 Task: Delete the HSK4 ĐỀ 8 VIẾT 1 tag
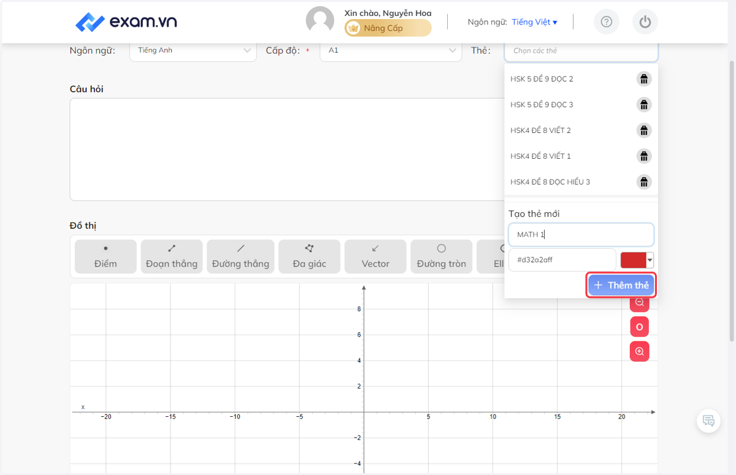coord(644,156)
